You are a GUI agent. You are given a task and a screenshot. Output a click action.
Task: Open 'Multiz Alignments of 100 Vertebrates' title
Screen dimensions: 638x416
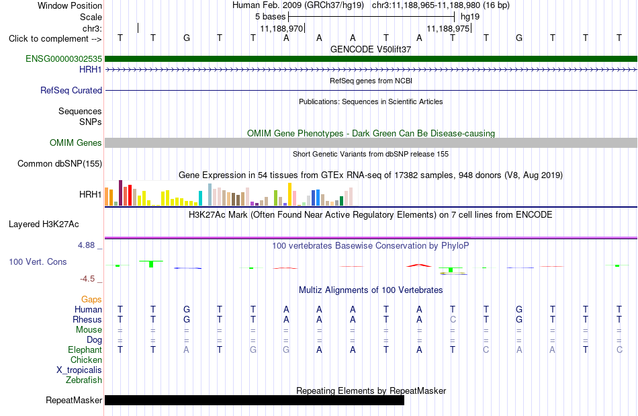tap(371, 290)
